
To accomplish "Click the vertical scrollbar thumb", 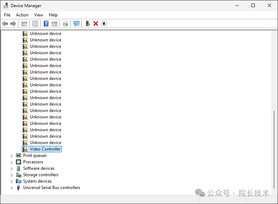I will 274,150.
